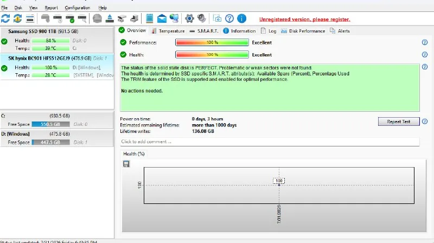This screenshot has width=434, height=243.
Task: Click the networked computer globe icon
Action: [174, 18]
